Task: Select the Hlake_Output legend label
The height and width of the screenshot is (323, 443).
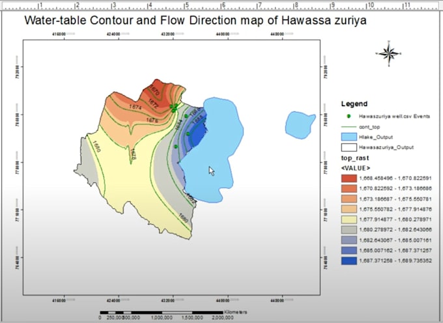Action: point(376,137)
